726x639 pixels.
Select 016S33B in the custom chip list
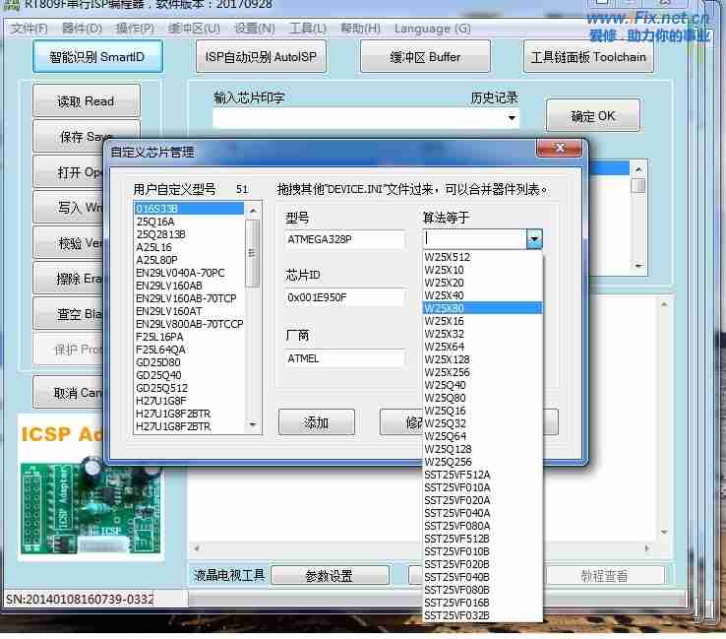tap(189, 209)
